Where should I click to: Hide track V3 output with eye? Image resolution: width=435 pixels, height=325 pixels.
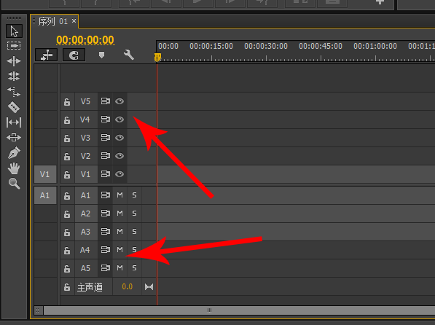click(x=119, y=138)
